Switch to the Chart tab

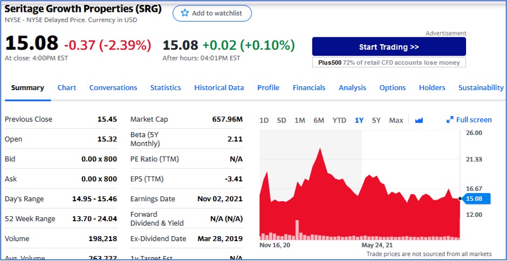pos(66,88)
